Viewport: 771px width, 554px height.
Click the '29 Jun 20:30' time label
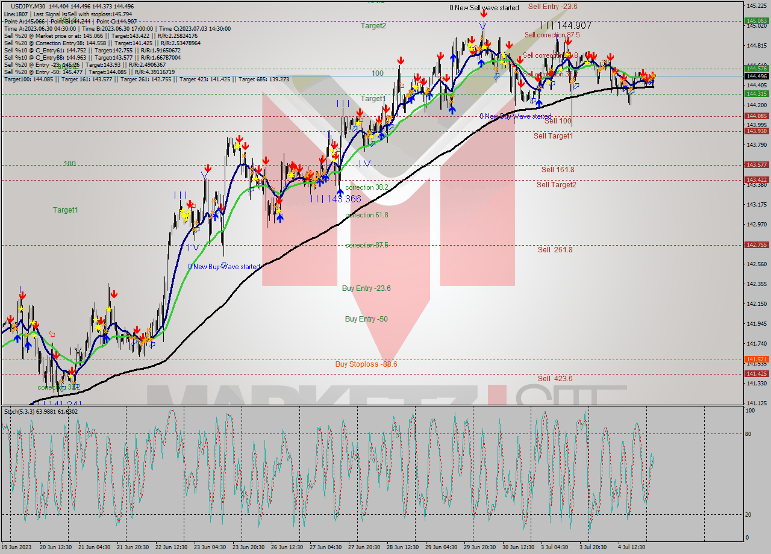pyautogui.click(x=480, y=547)
